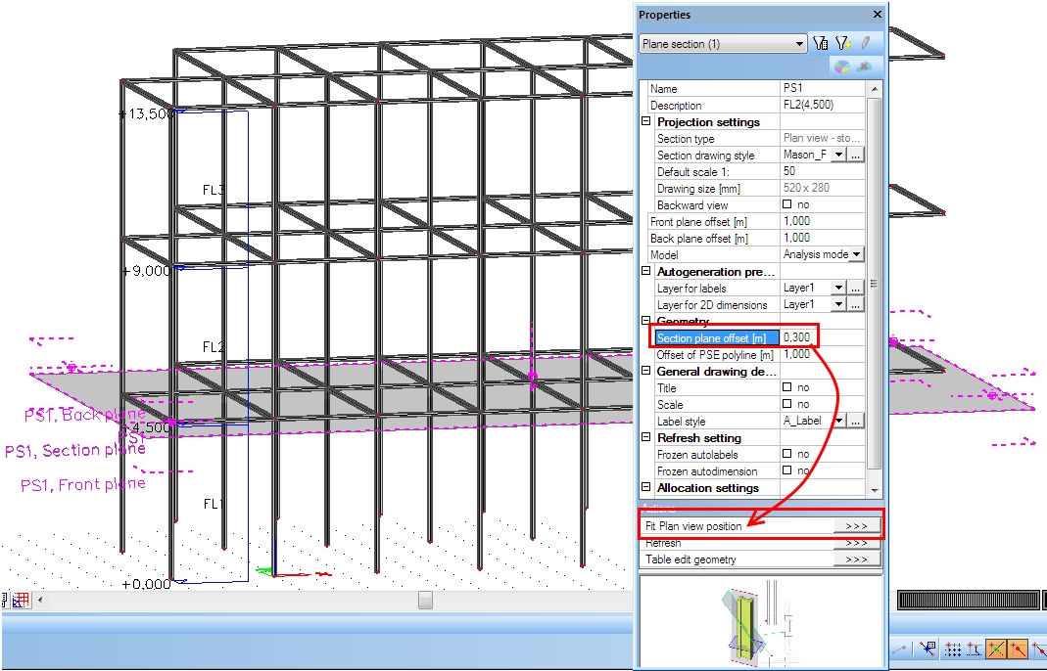Click the quick filter lightning funnel icon
Viewport: 1047px width, 671px height.
[x=842, y=44]
